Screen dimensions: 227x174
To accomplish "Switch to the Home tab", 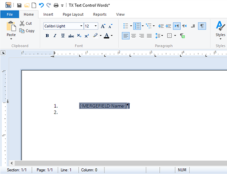I will [x=29, y=14].
